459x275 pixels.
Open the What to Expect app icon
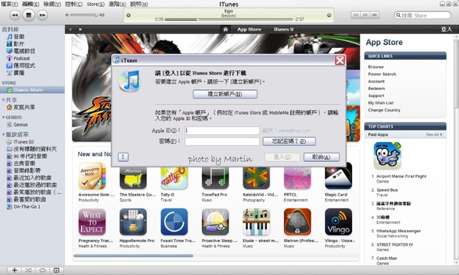[x=92, y=222]
